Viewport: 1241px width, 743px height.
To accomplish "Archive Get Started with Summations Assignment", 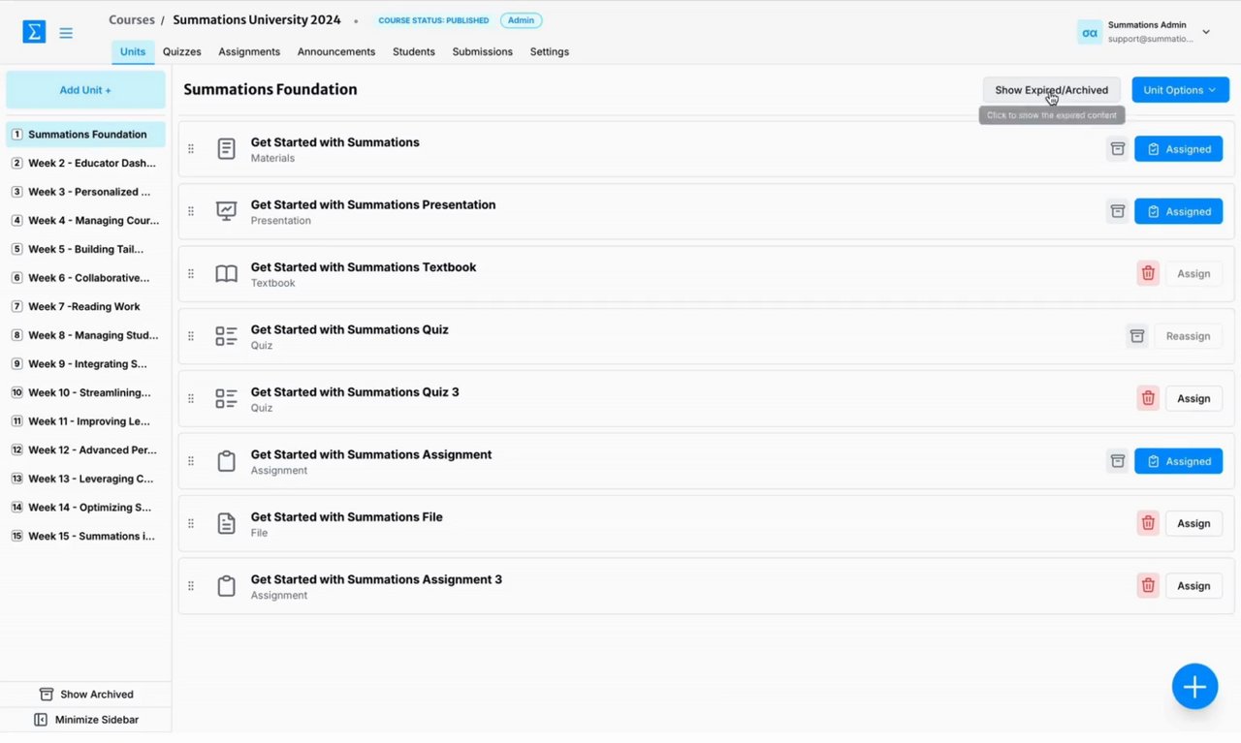I will (1118, 461).
